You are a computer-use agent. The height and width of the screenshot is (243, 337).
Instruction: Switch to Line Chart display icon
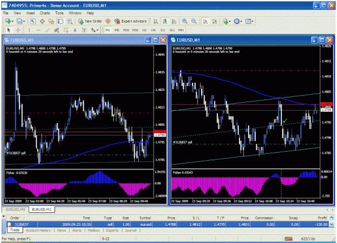174,21
